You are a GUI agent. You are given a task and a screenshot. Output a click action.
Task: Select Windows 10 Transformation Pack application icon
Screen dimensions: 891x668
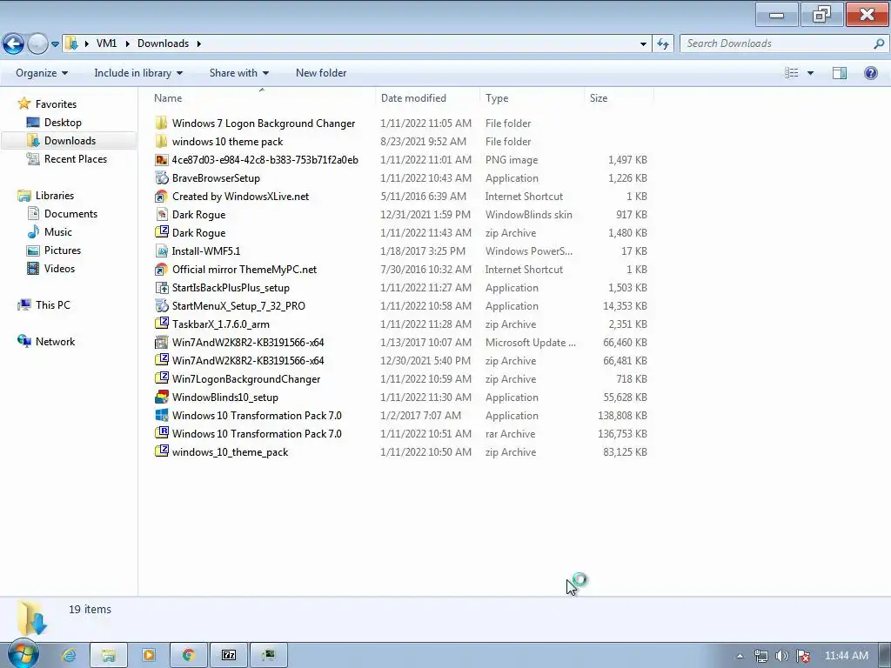(161, 415)
